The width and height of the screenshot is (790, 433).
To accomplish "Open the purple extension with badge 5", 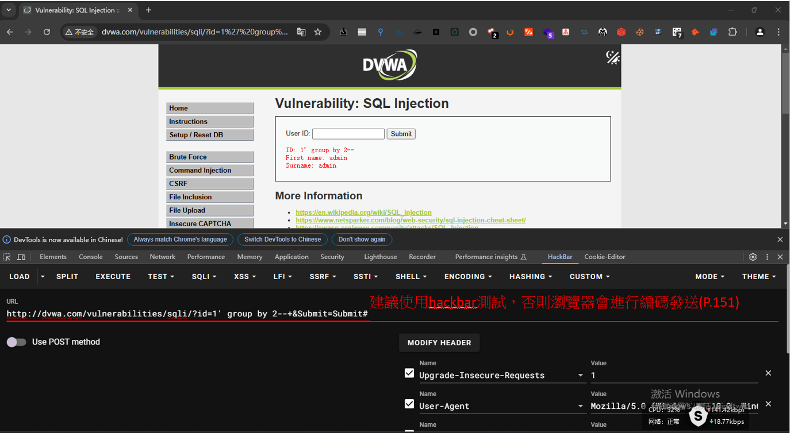I will pos(547,33).
